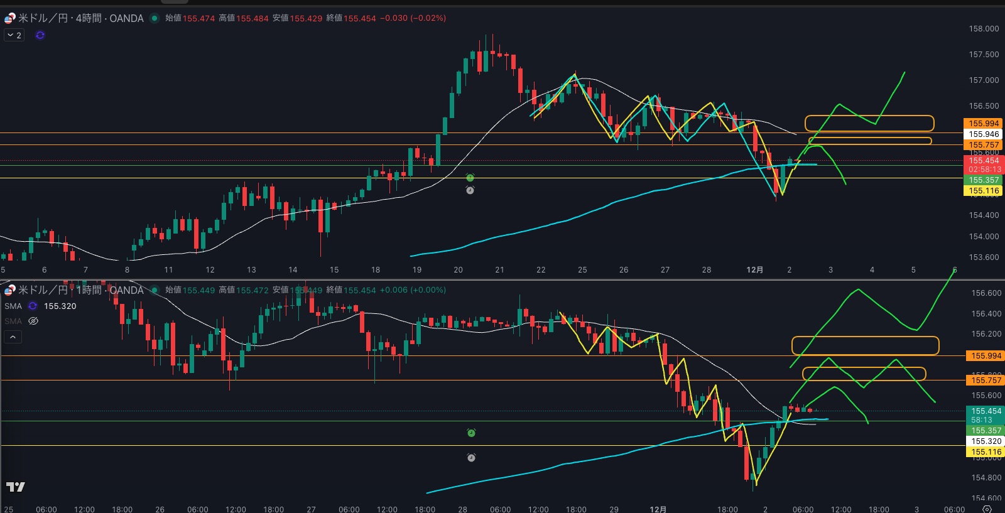Click the TradingView logo in bottom-left corner
This screenshot has height=513, width=1005.
click(x=16, y=487)
